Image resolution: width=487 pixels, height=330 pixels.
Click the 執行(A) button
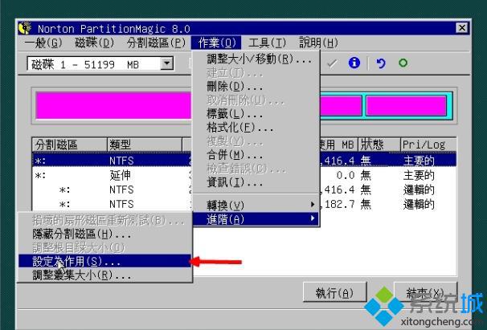(334, 292)
